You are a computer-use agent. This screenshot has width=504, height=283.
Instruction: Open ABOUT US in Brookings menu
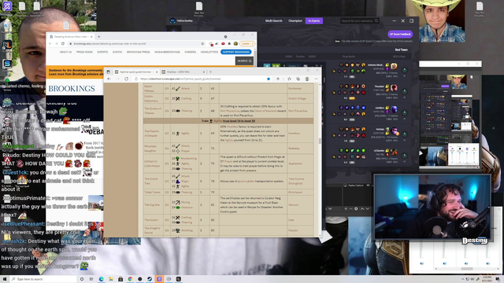[65, 52]
